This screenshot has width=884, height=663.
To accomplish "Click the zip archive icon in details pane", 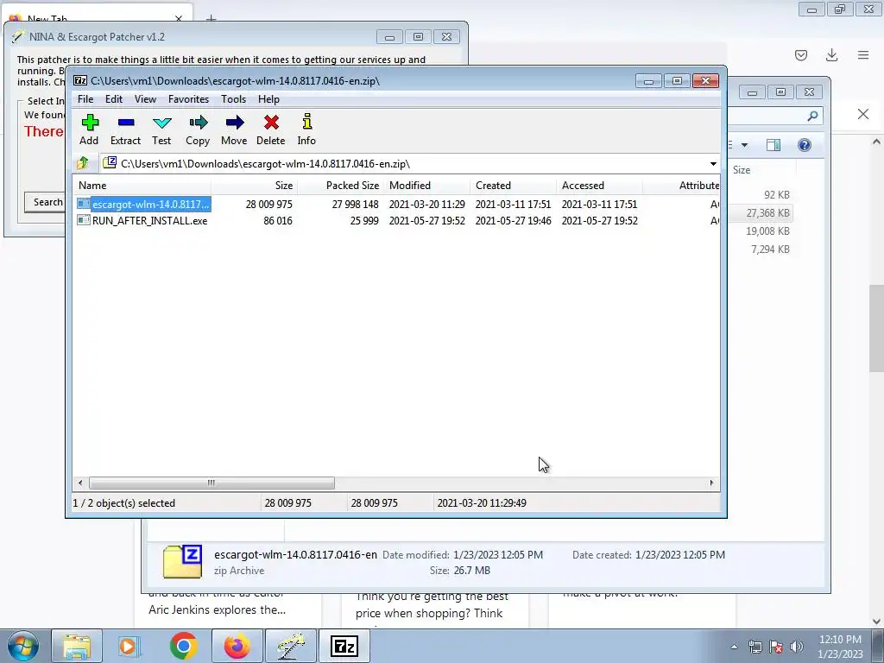I will (182, 561).
